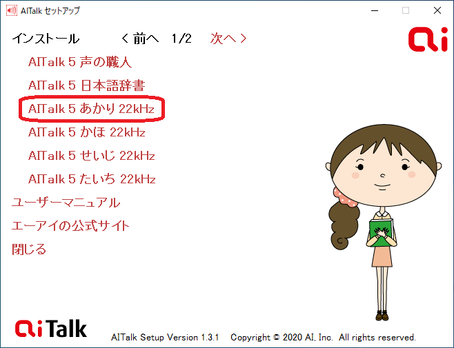
Task: Open the ユーザーマニュアル user manual
Action: [x=66, y=203]
